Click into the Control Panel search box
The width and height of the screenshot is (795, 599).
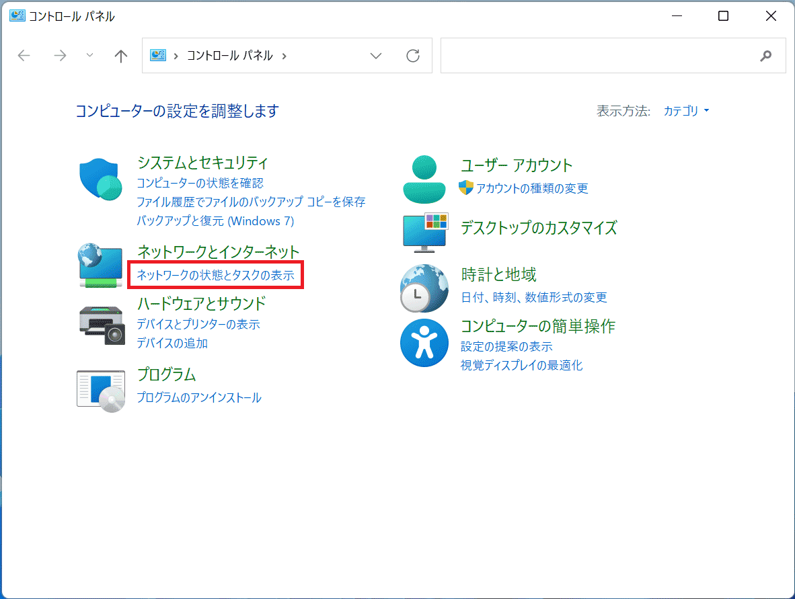pyautogui.click(x=599, y=56)
